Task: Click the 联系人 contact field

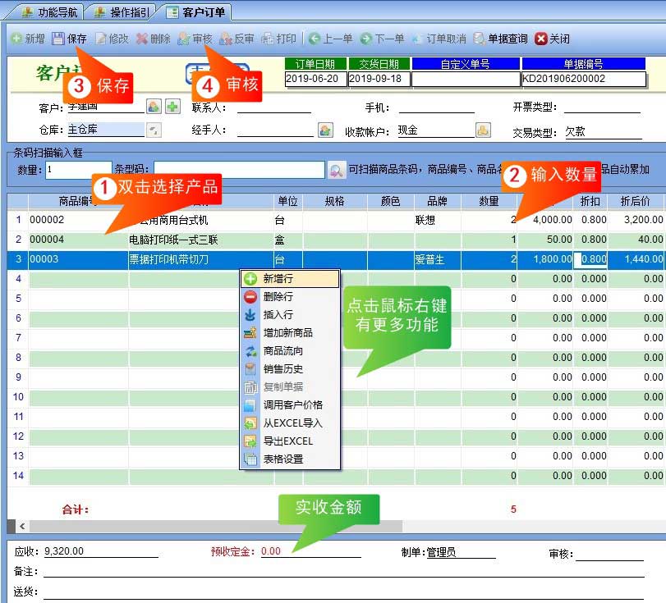Action: 274,107
